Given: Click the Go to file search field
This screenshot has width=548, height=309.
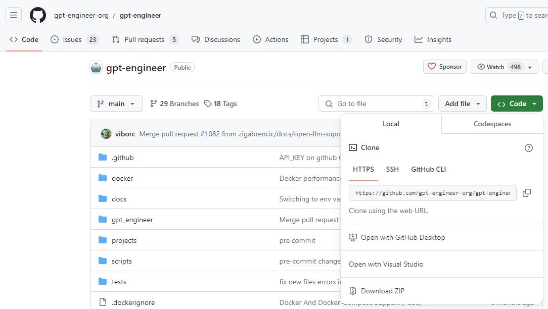Looking at the screenshot, I should pyautogui.click(x=377, y=104).
